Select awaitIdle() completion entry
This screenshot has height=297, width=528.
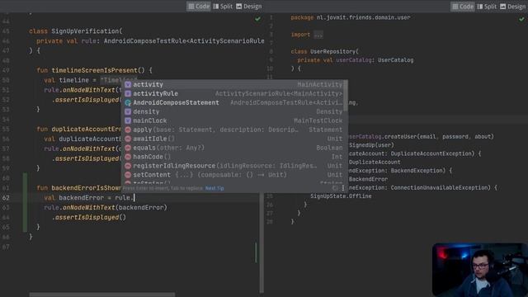pyautogui.click(x=233, y=139)
